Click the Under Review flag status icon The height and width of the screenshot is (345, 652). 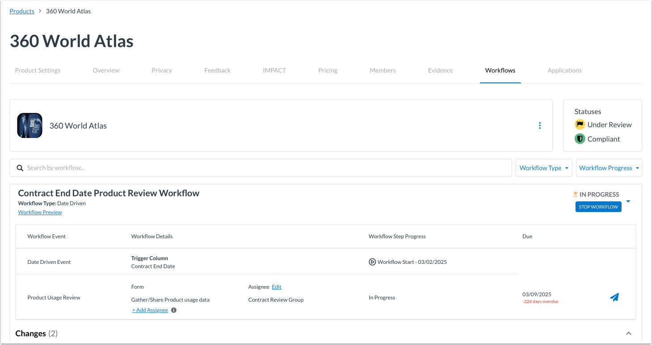click(x=580, y=125)
